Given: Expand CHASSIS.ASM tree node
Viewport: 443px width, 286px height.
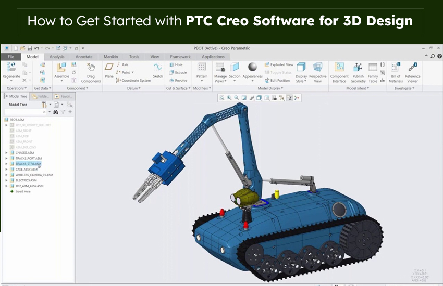Looking at the screenshot, I should [x=6, y=153].
